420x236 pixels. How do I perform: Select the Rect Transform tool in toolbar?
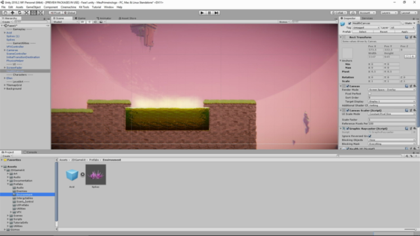tap(33, 12)
